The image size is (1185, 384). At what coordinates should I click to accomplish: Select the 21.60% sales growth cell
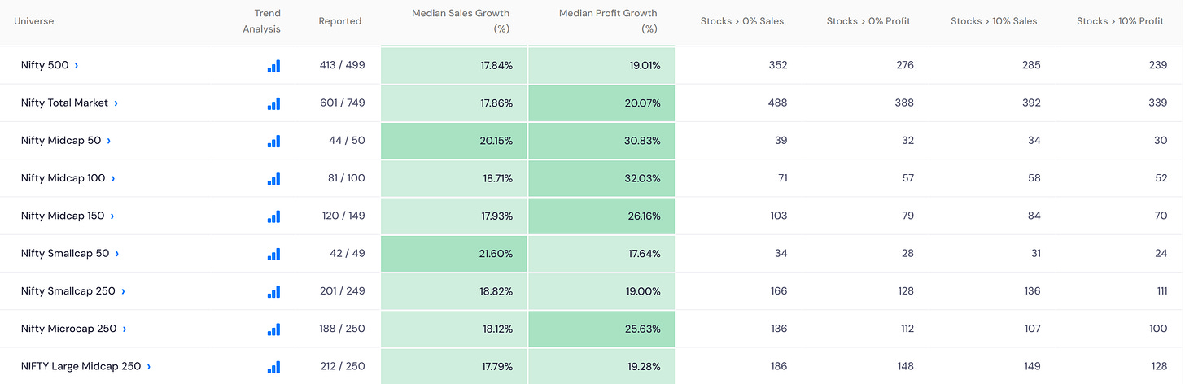(x=454, y=254)
